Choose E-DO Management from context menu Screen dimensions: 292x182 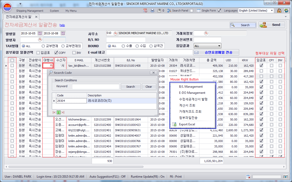(x=192, y=93)
